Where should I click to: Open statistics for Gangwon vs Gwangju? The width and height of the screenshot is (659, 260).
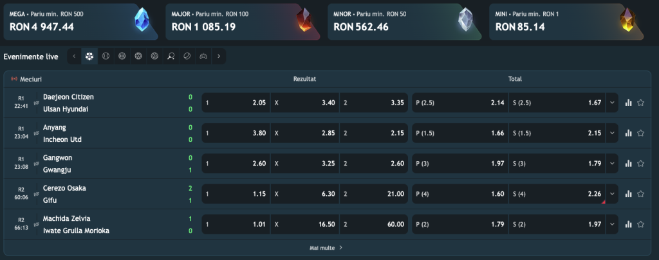point(628,164)
